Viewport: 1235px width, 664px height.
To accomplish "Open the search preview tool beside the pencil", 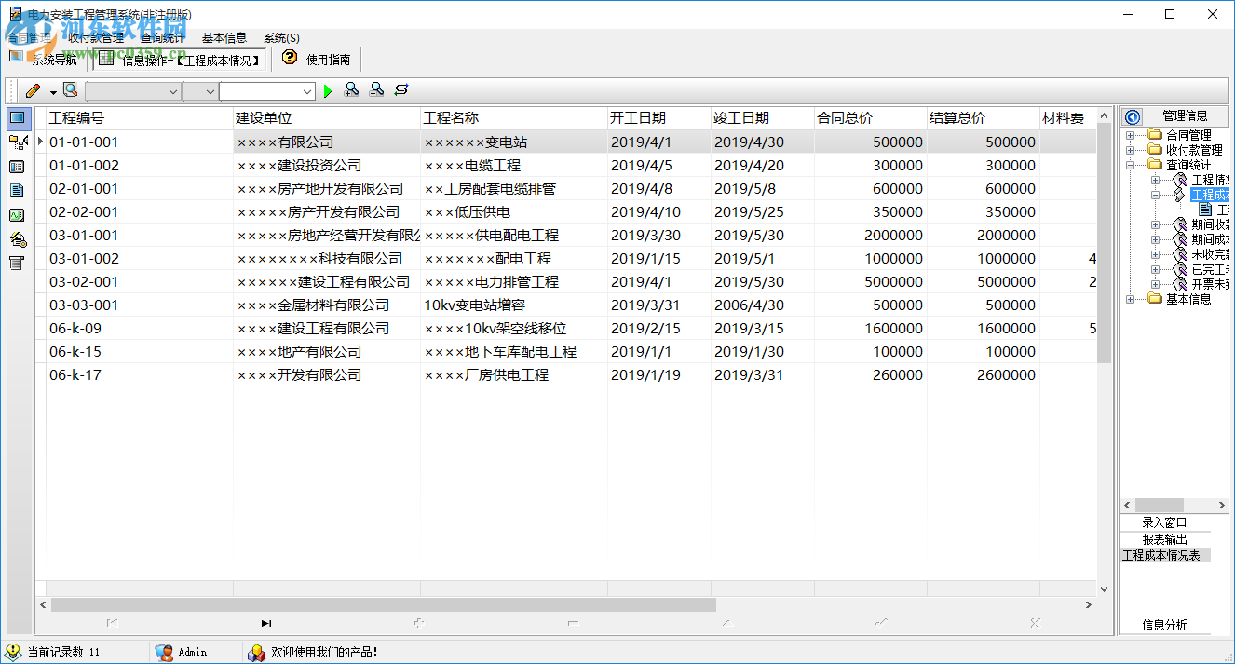I will coord(70,89).
